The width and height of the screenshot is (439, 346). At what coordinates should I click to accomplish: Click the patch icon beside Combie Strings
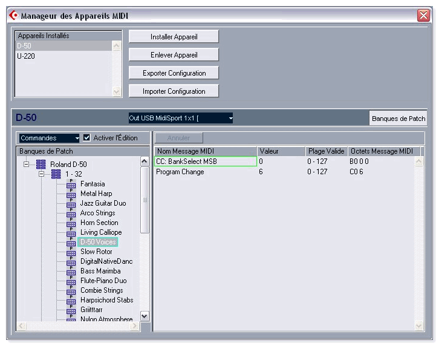(x=71, y=290)
